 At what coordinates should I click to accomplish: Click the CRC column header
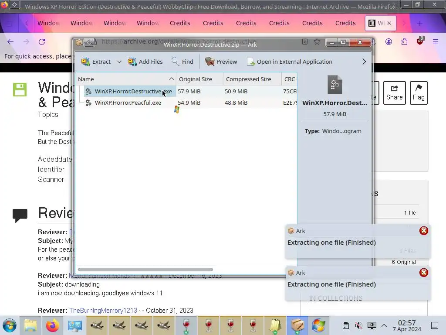[x=290, y=79]
